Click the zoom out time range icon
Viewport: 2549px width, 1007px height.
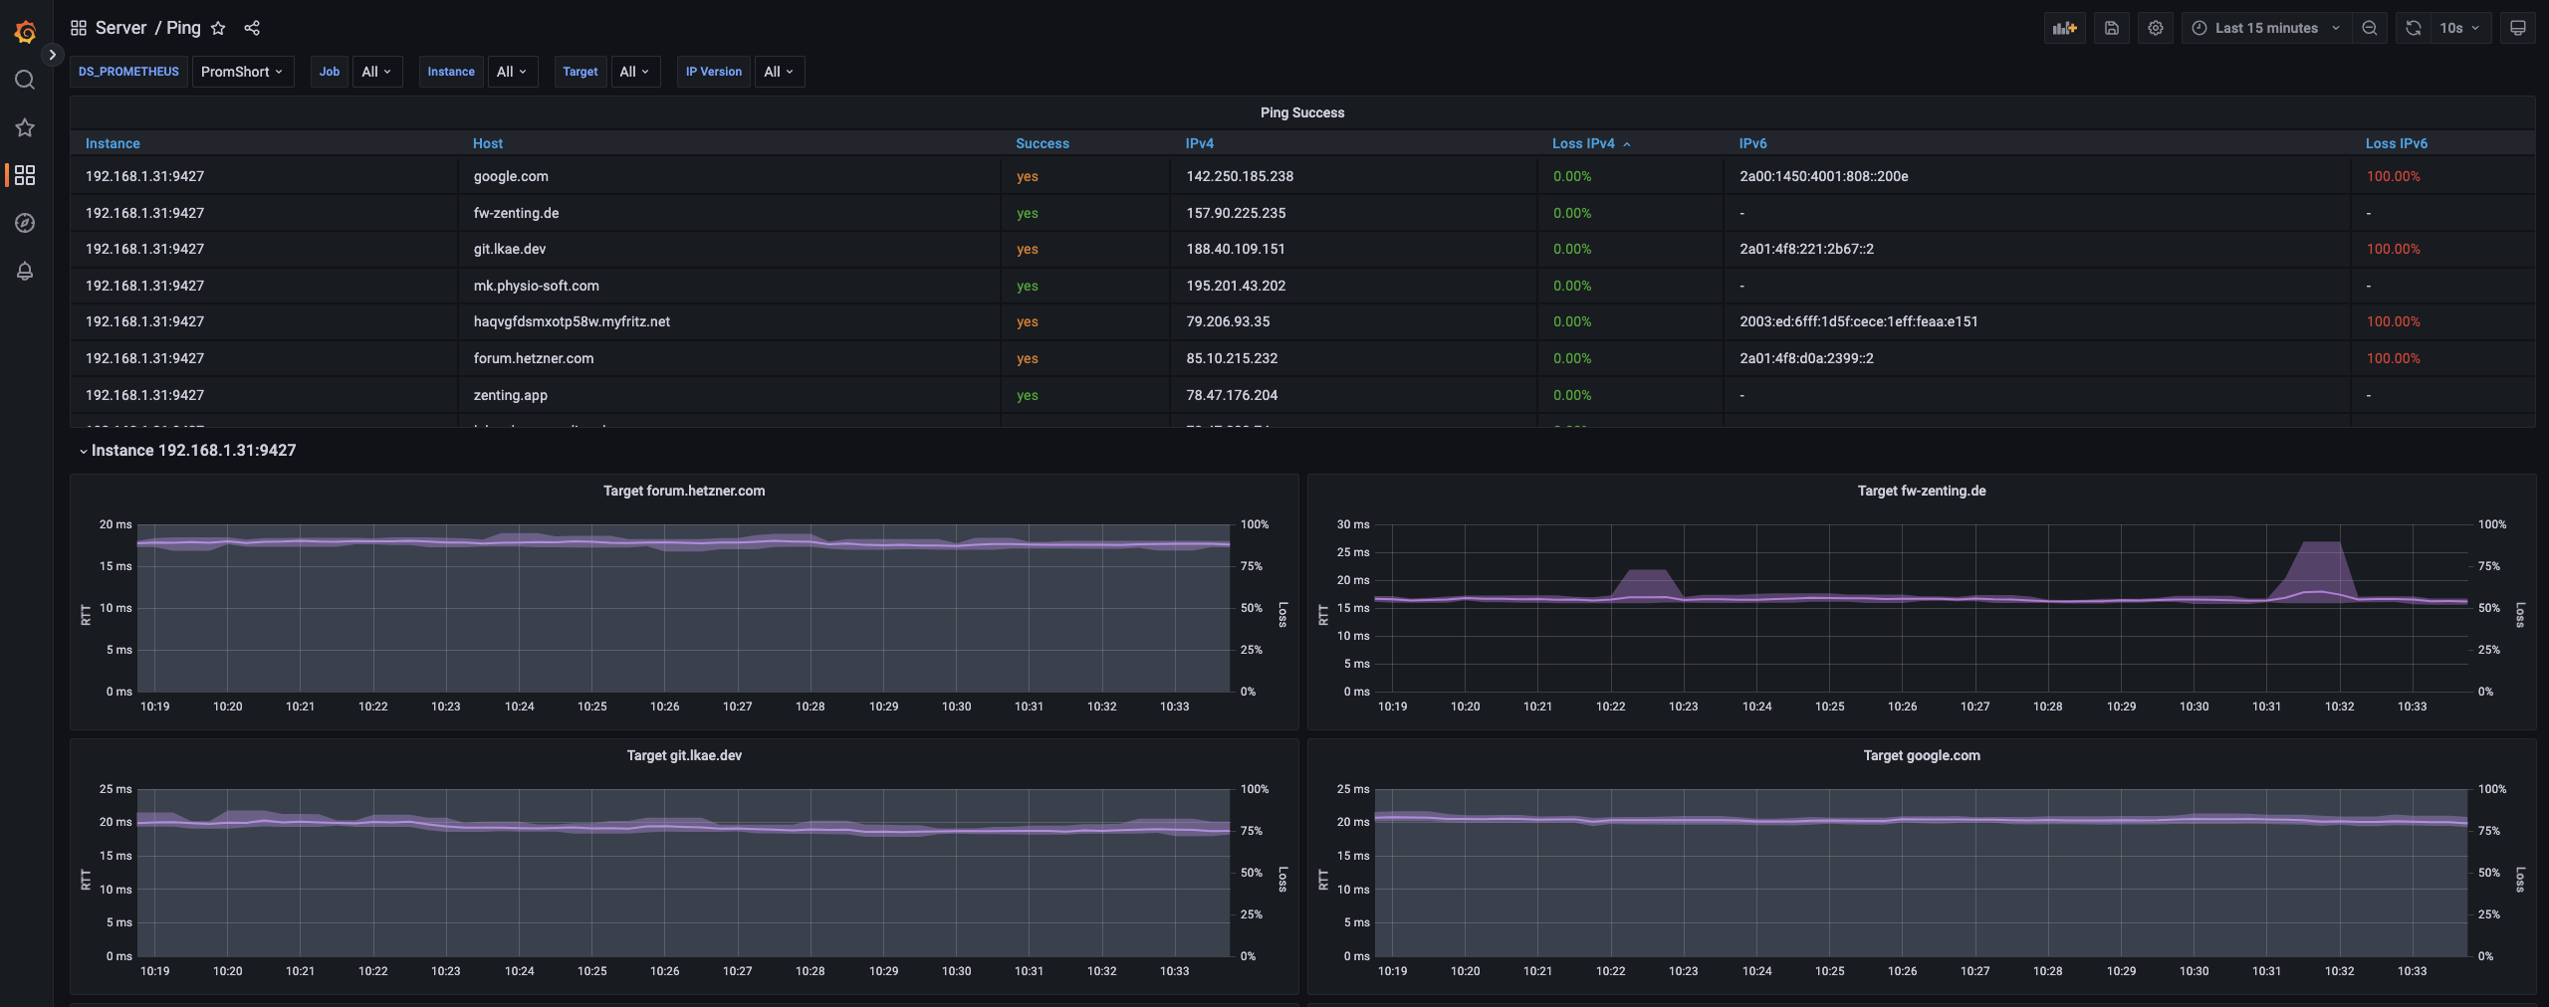[x=2370, y=28]
